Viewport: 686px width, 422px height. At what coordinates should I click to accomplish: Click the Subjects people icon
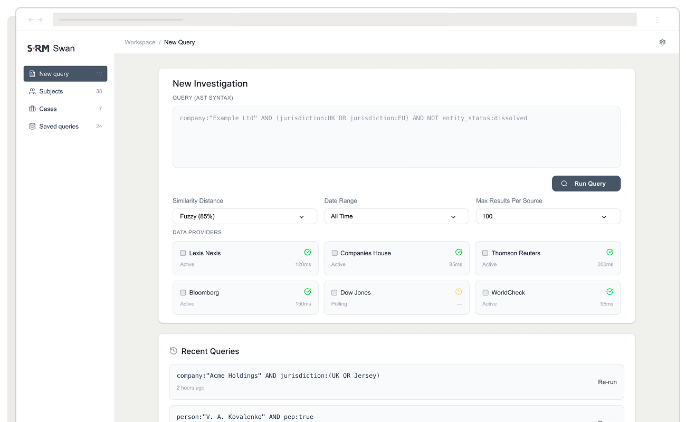32,91
